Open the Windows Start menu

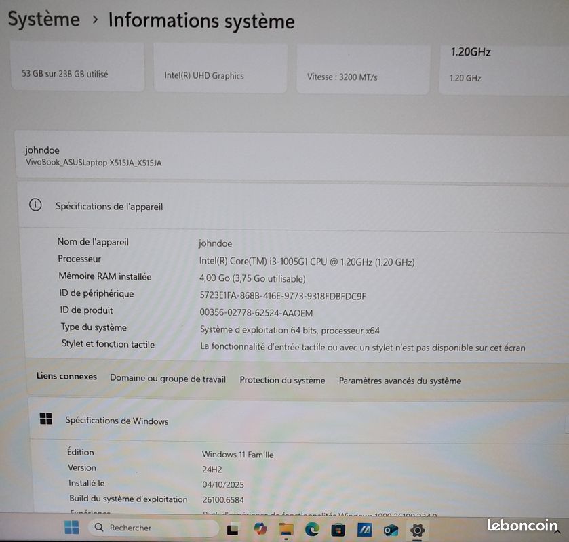[x=71, y=527]
